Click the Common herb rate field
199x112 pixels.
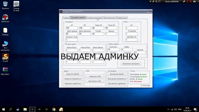(113, 49)
